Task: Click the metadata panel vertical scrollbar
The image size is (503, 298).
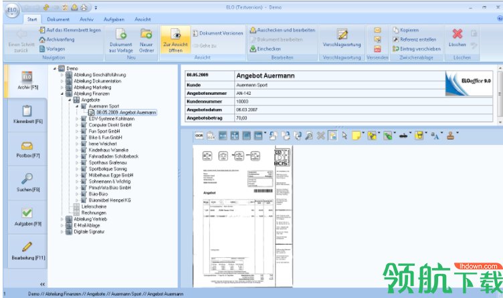Action: (x=500, y=95)
